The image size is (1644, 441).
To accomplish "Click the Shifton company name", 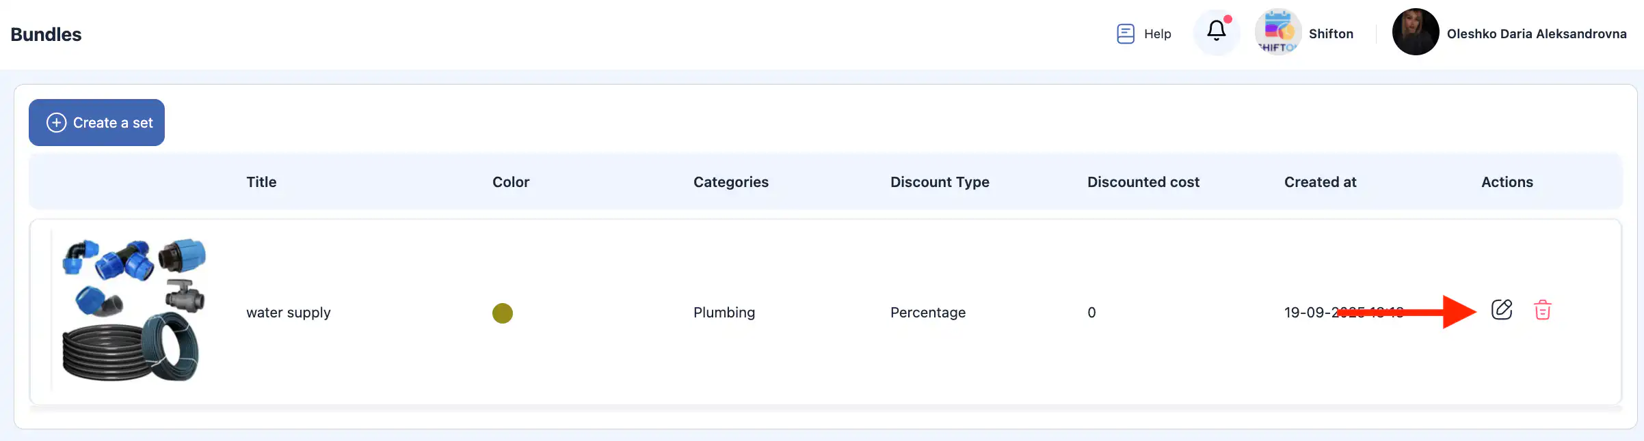I will pyautogui.click(x=1330, y=34).
